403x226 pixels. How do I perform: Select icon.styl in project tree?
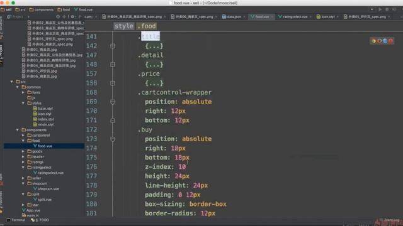point(42,114)
